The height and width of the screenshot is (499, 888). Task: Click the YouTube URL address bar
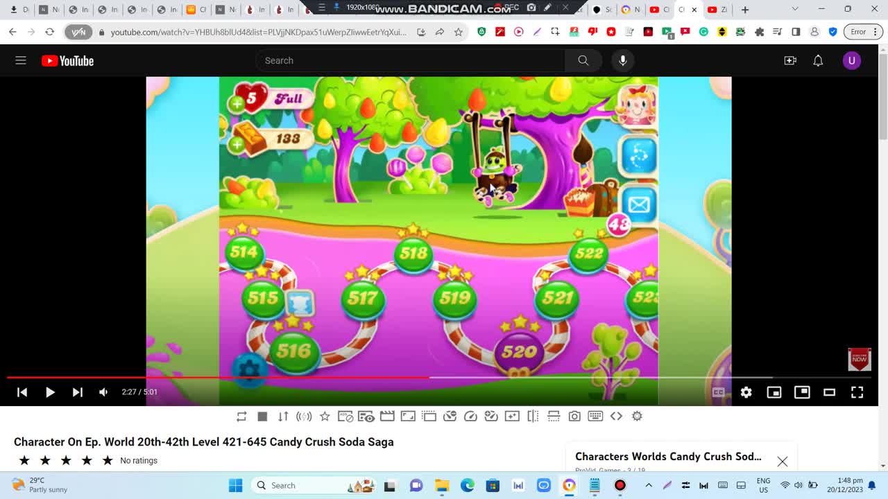[x=259, y=32]
